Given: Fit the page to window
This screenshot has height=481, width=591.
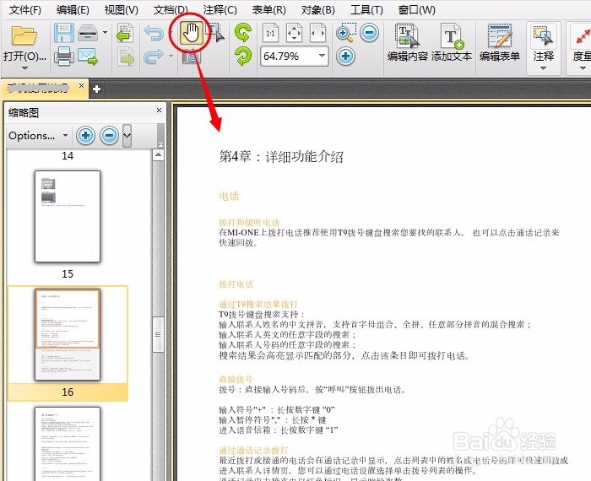Looking at the screenshot, I should click(x=294, y=33).
